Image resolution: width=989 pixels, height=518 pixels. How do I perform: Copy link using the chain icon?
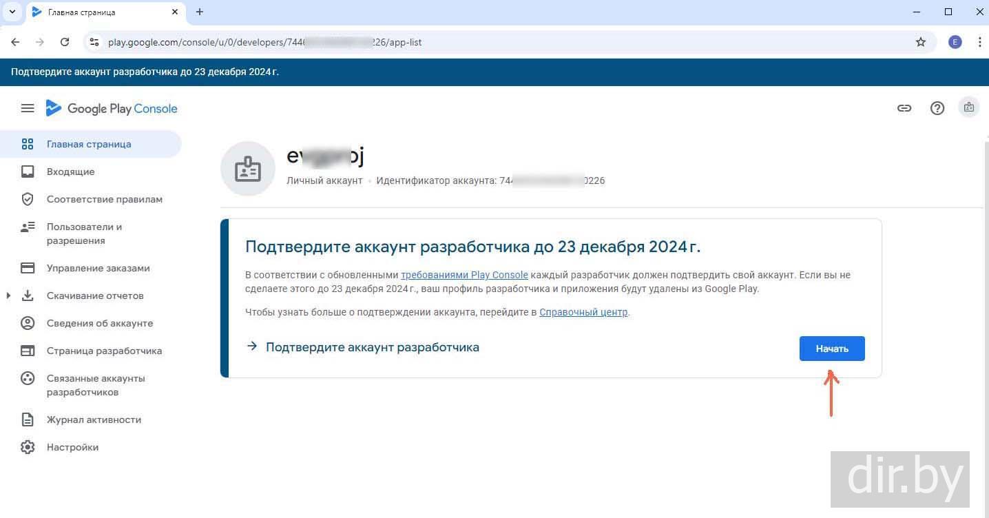[904, 108]
